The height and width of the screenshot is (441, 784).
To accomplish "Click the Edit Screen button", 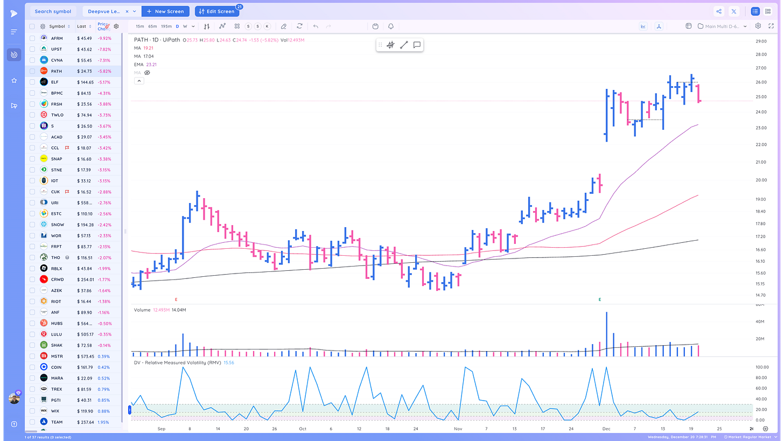I will pyautogui.click(x=217, y=11).
